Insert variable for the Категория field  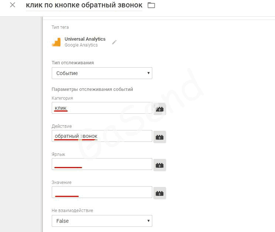(160, 109)
